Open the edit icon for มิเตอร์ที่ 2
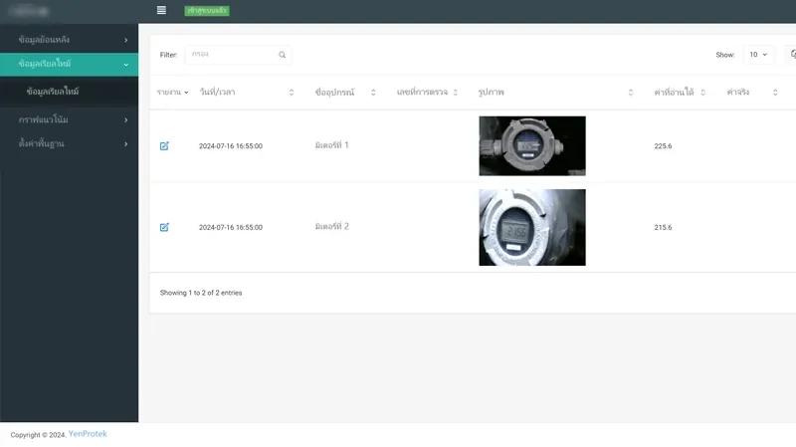Viewport: 796px width, 447px height. point(164,227)
